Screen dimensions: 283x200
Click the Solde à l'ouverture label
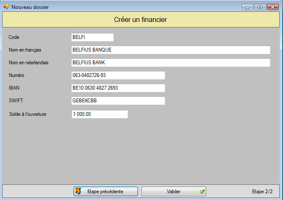click(x=27, y=114)
